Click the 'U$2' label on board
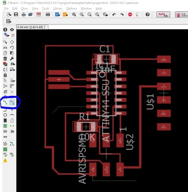Image resolution: width=188 pixels, height=192 pixels. click(x=129, y=142)
